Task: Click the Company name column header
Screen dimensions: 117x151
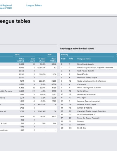Action: click(x=84, y=59)
